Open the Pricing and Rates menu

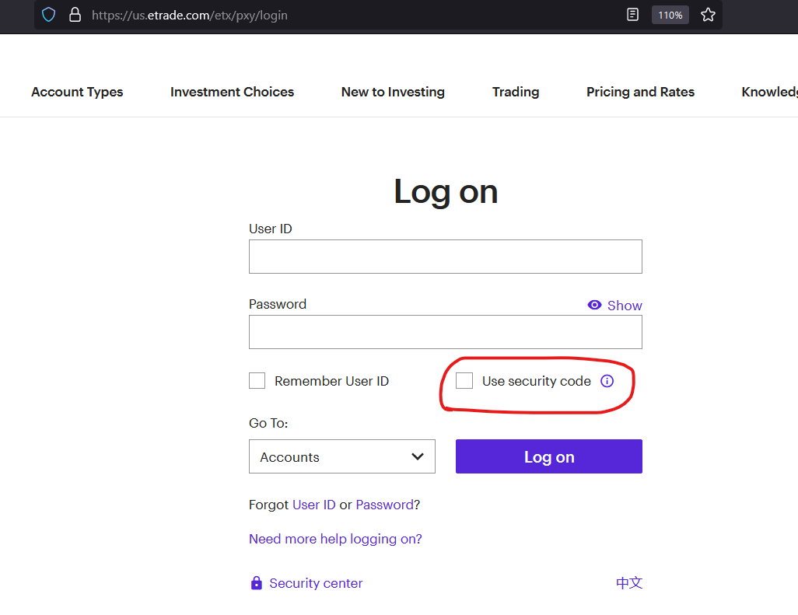point(640,92)
